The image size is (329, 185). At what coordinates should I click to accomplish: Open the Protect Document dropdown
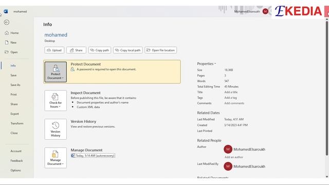pyautogui.click(x=56, y=72)
